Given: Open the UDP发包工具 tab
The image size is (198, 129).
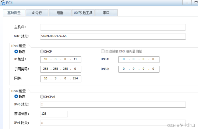Looking at the screenshot, I should [83, 13].
